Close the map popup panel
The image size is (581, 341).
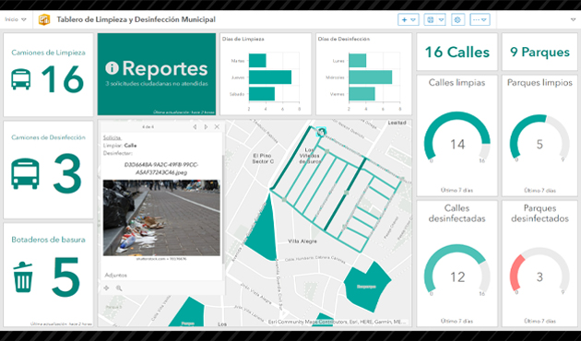point(217,126)
